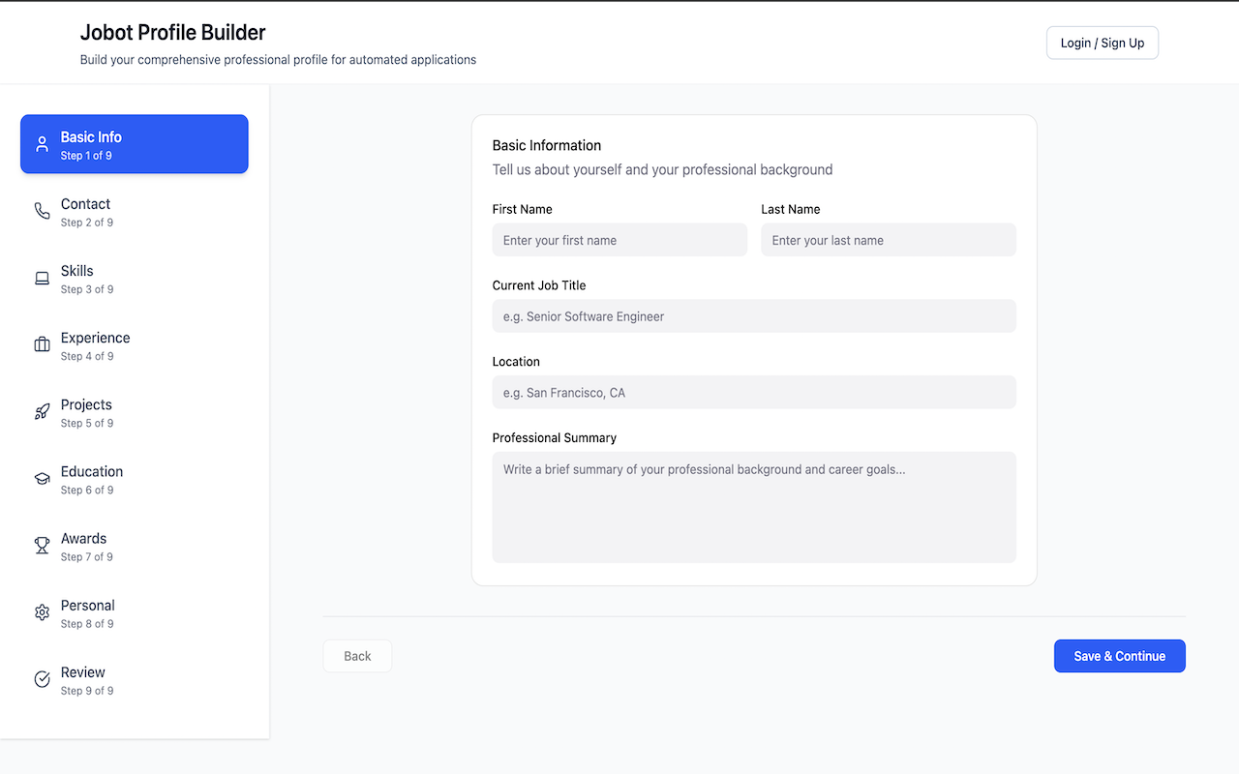Image resolution: width=1239 pixels, height=774 pixels.
Task: Open the Experience step
Action: (134, 344)
